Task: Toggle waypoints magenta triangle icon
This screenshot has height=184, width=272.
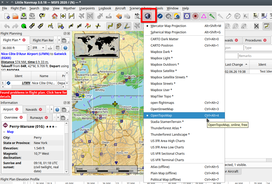Action: [x=204, y=16]
